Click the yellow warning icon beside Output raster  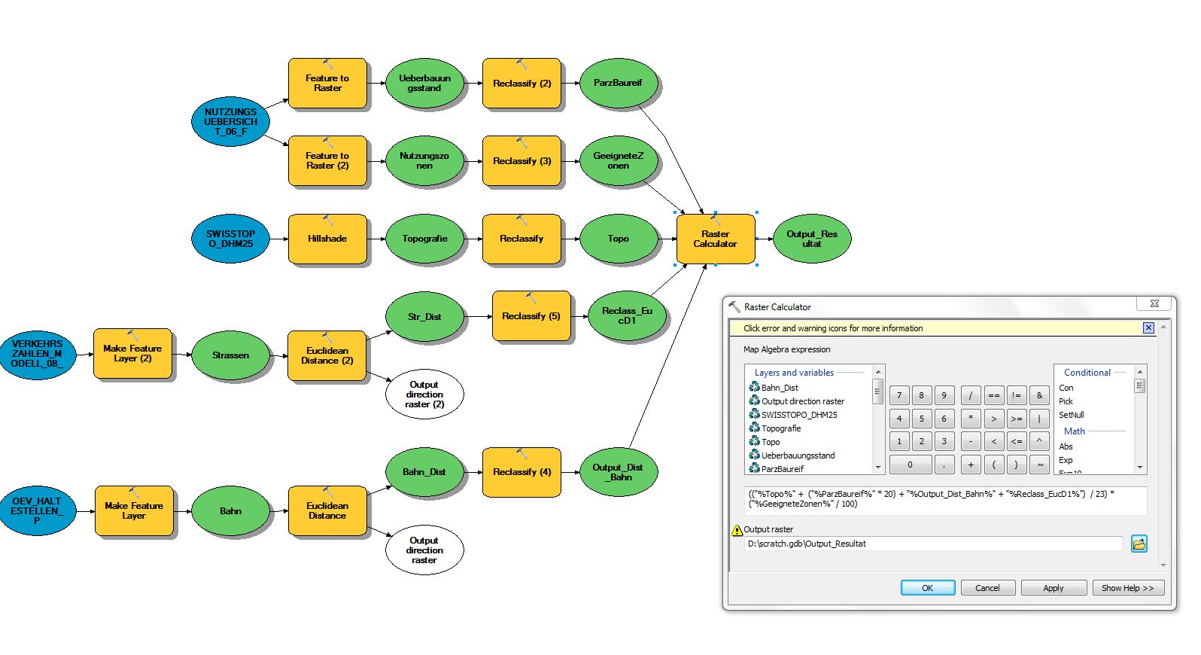[x=737, y=530]
